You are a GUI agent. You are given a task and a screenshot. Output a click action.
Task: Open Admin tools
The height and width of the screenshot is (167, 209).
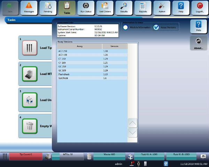coord(162,7)
